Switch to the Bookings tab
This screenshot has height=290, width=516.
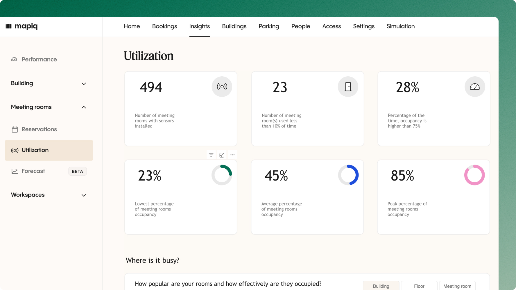tap(164, 26)
